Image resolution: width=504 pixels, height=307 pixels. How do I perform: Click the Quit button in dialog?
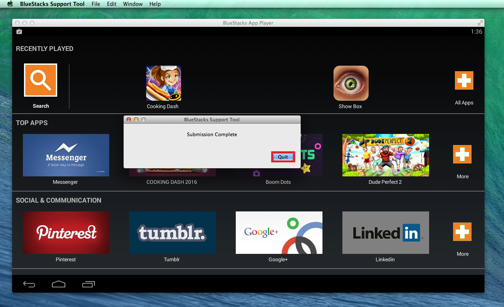click(x=283, y=157)
